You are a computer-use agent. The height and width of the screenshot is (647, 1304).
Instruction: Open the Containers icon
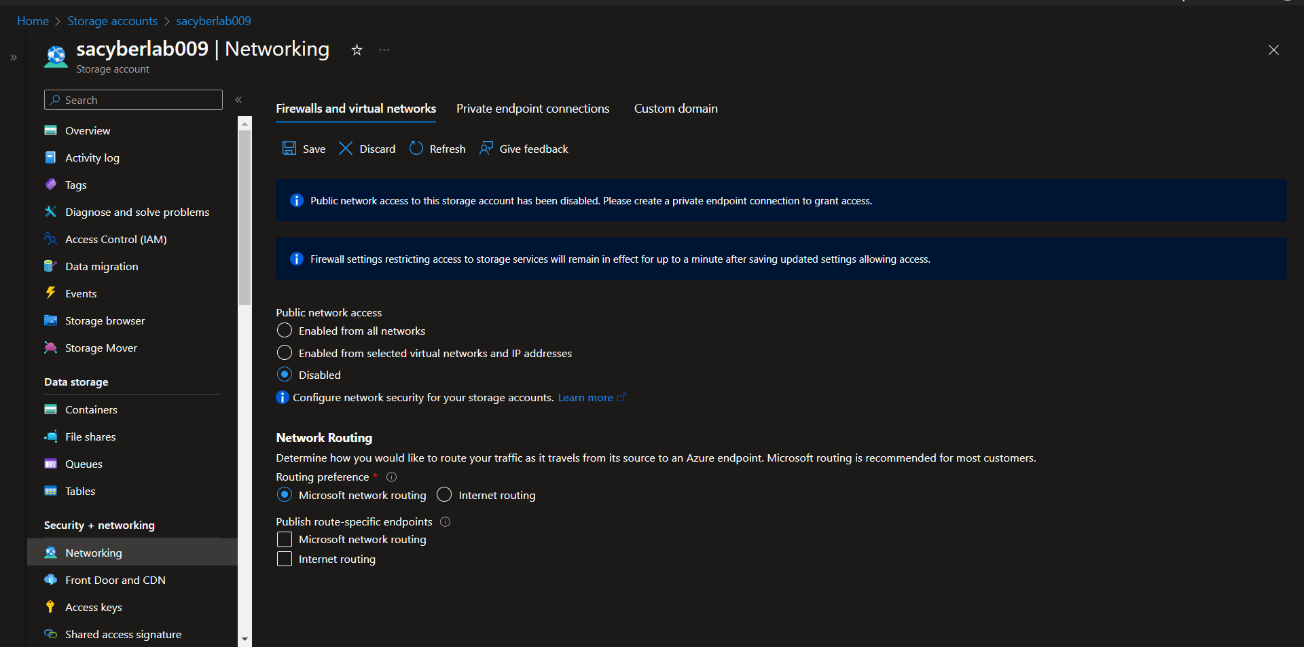(50, 409)
